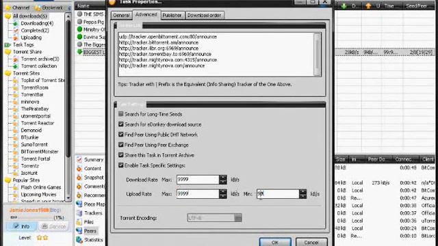Click the Client column header in peers
The height and width of the screenshot is (246, 438).
(427, 159)
